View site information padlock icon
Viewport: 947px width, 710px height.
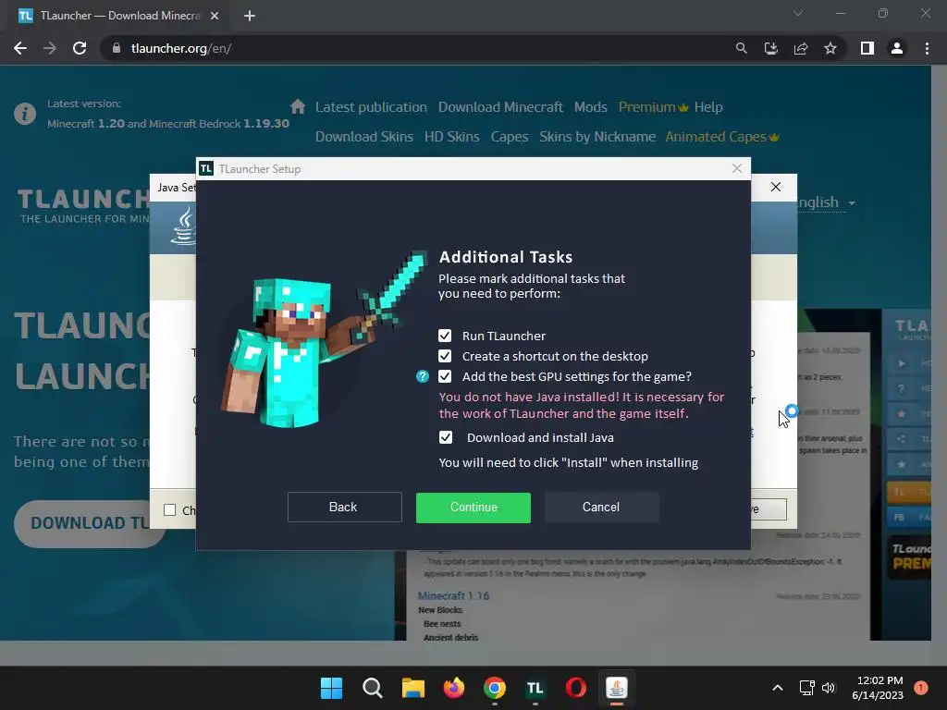point(117,48)
